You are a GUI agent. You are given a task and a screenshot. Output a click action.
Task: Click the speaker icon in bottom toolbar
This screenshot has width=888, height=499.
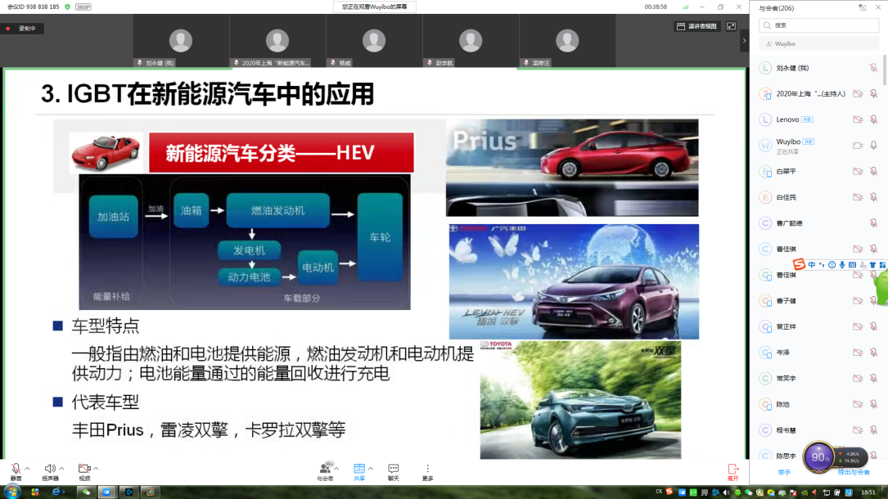coord(50,469)
